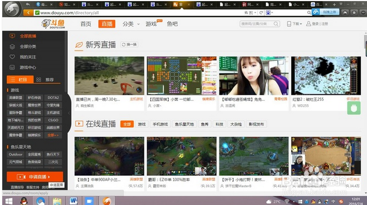Click the 登录 link
The height and width of the screenshot is (205, 367).
coord(315,24)
